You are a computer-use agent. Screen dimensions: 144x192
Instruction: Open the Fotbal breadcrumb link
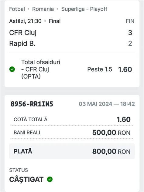coord(17,9)
